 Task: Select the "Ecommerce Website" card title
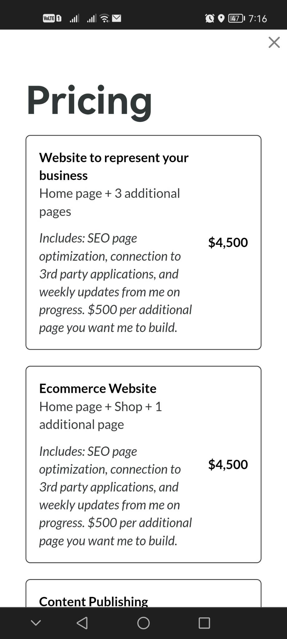tap(98, 388)
